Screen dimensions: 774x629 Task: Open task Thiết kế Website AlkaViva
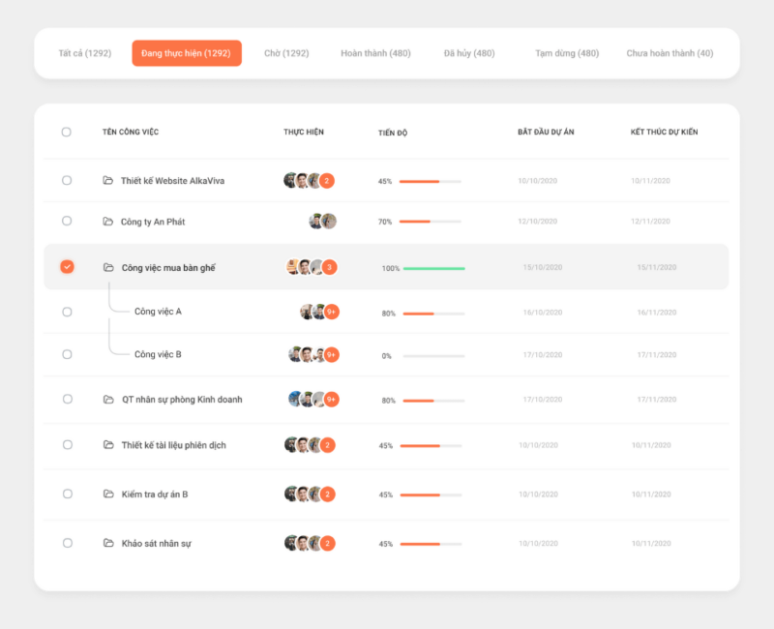click(173, 181)
